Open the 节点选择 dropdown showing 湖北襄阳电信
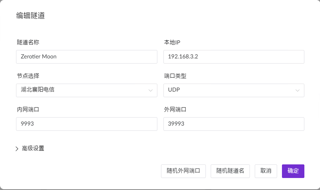320x190 pixels. pyautogui.click(x=87, y=90)
